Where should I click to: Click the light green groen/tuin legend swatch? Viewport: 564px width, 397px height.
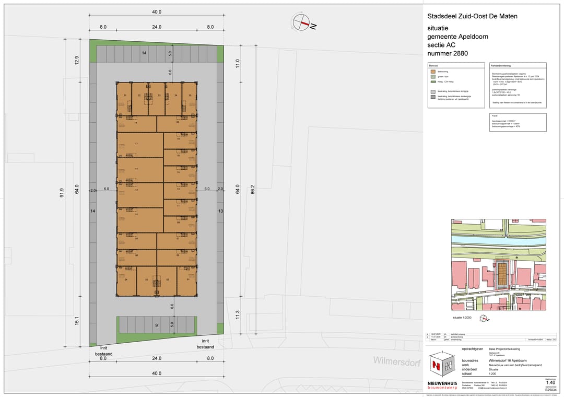point(433,76)
